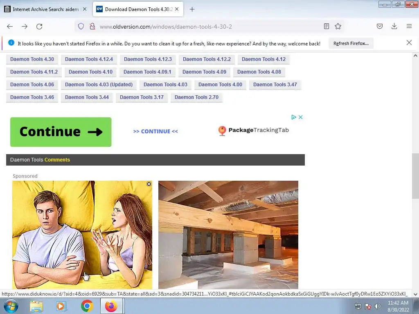Viewport: 419px width, 314px height.
Task: Open the sponsored crawl space ad thumbnail
Action: 228,235
